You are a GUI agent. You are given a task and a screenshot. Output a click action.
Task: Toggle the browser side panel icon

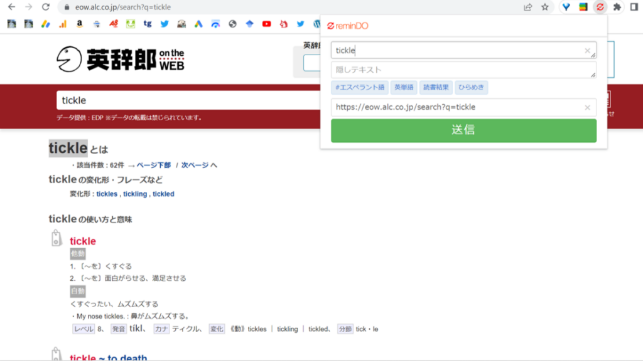[634, 7]
